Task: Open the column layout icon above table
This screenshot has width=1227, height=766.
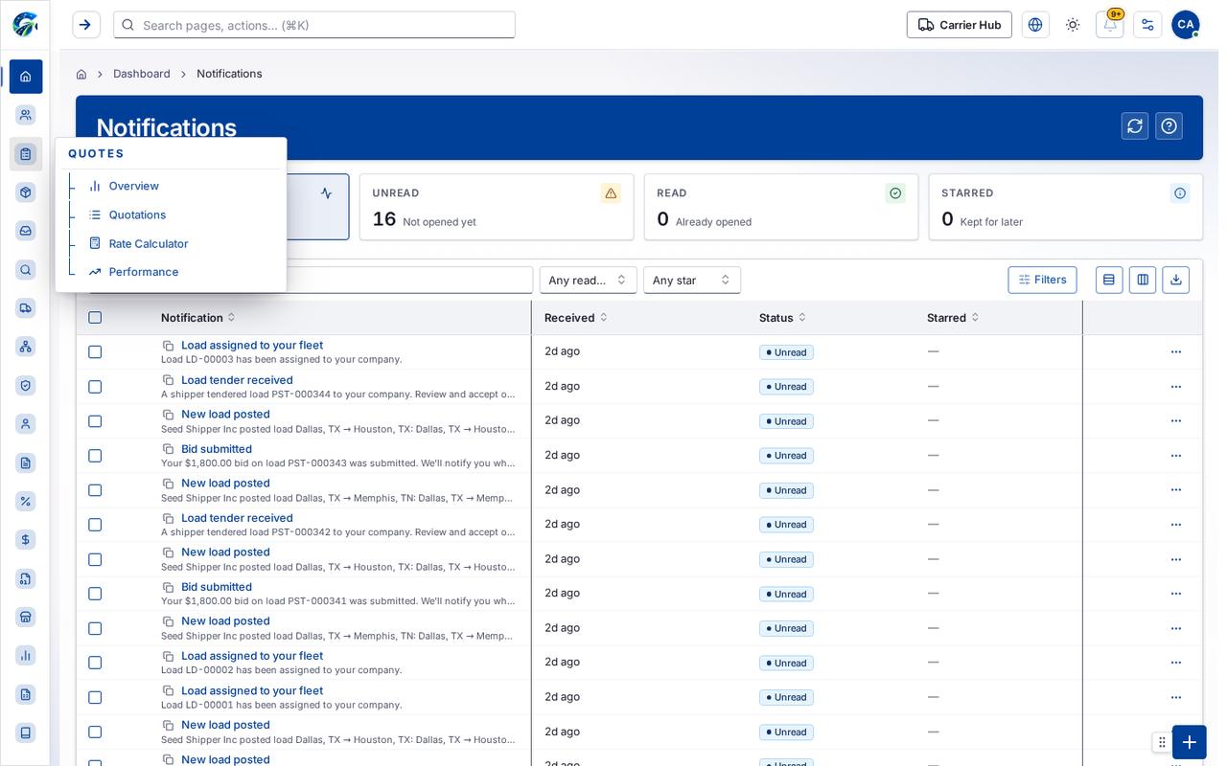Action: point(1143,280)
